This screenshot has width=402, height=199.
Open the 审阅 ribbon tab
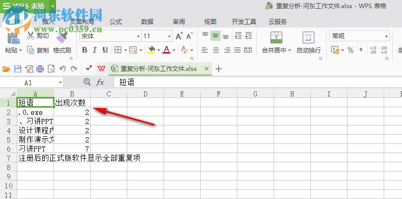click(x=179, y=22)
